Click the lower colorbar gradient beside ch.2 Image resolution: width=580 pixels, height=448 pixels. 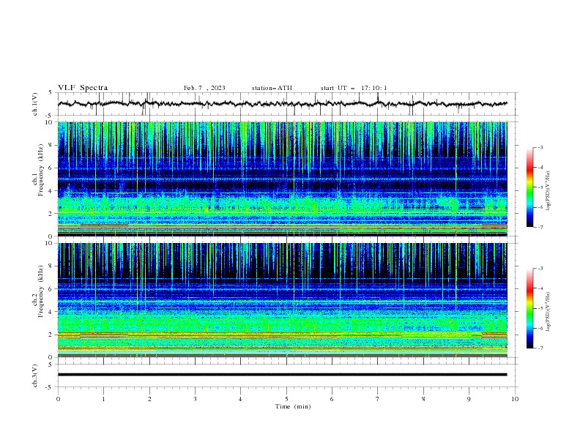pyautogui.click(x=529, y=308)
